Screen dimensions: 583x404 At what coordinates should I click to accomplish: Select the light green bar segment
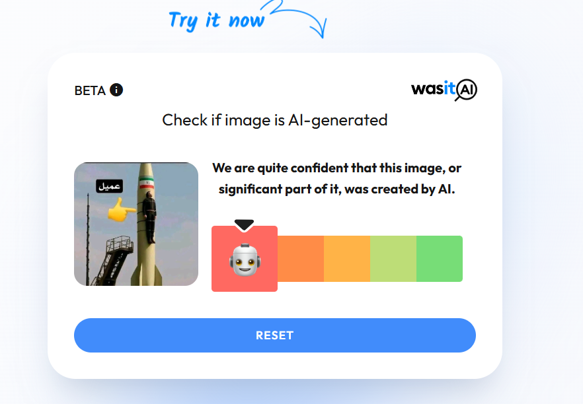393,259
